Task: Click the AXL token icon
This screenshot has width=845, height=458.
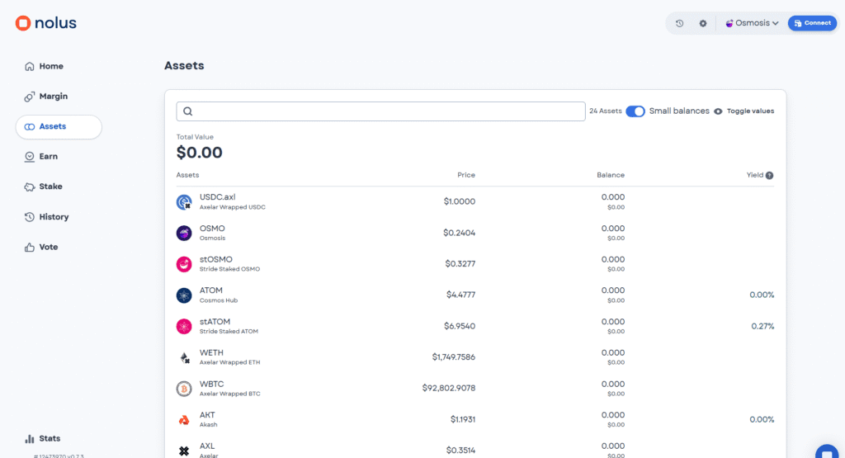Action: [x=184, y=451]
